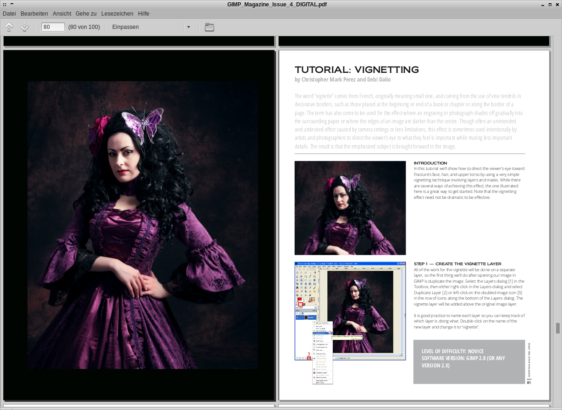The width and height of the screenshot is (562, 410).
Task: Click the full-page portrait photo on left page
Action: pyautogui.click(x=142, y=224)
